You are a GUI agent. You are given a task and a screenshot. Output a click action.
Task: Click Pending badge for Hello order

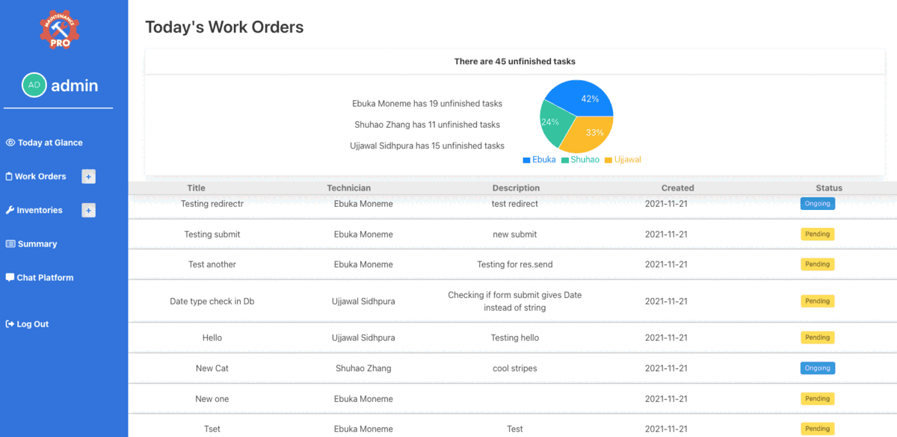pyautogui.click(x=817, y=338)
